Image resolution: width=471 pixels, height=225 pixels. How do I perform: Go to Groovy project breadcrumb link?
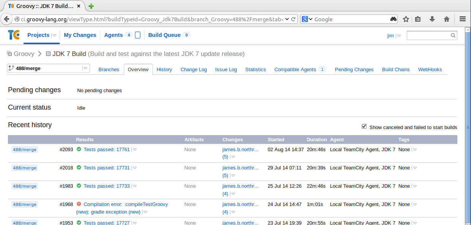tap(24, 54)
